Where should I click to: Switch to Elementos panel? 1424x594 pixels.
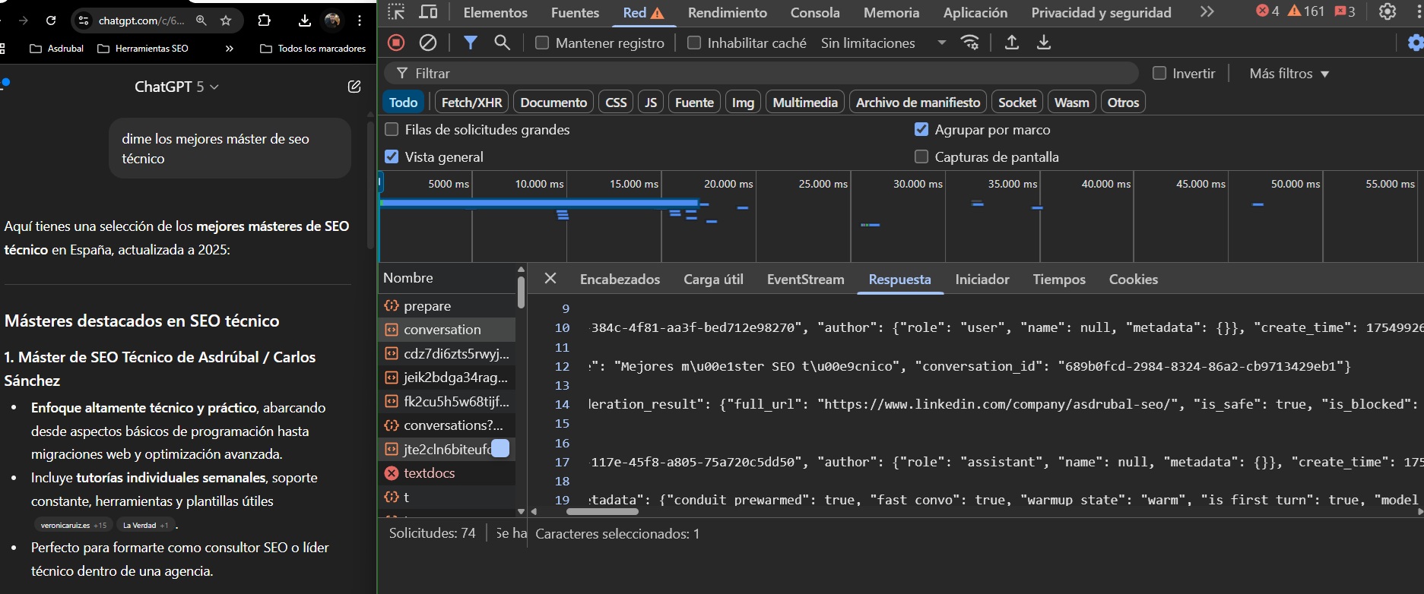pyautogui.click(x=495, y=12)
